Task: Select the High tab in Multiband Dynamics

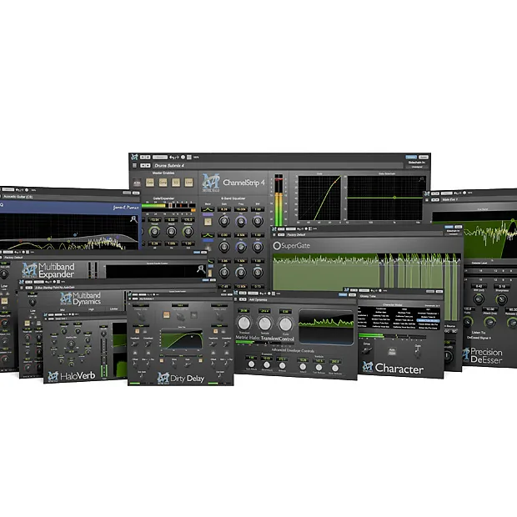Action: 91,309
